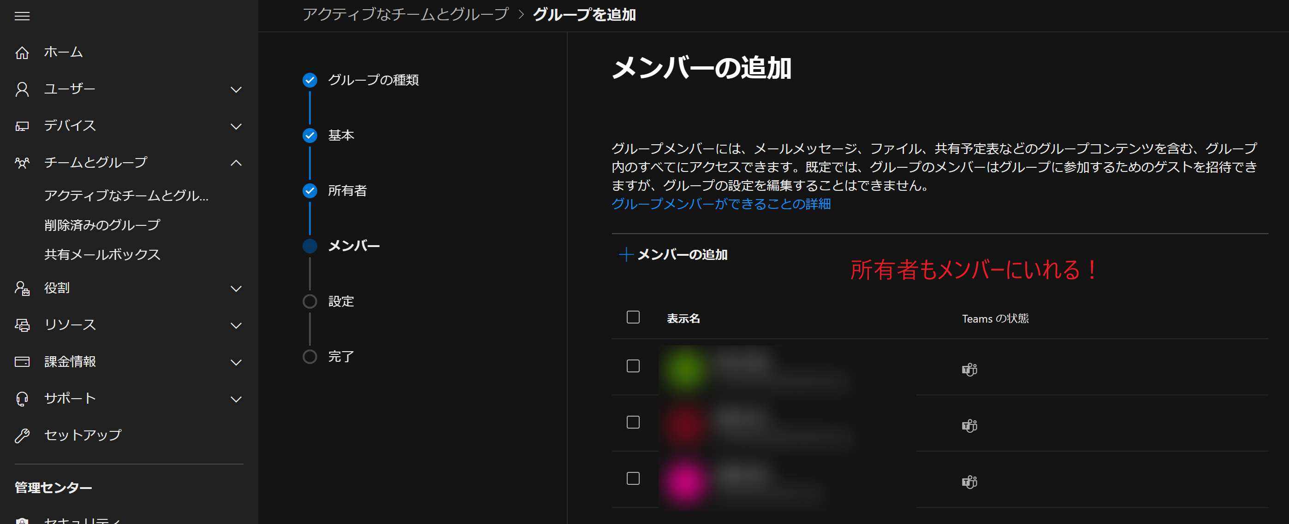Click the ホーム house icon
1289x524 pixels.
22,53
